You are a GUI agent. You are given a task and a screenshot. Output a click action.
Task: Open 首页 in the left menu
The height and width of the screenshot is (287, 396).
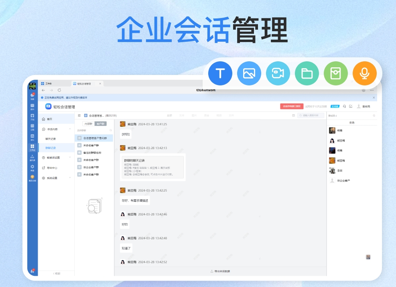coord(56,119)
